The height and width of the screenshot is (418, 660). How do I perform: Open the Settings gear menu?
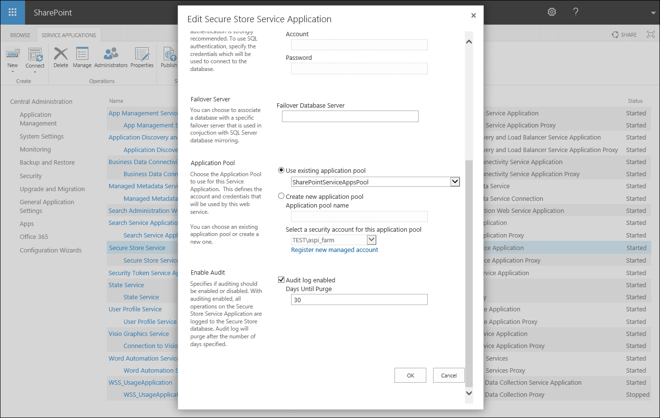click(551, 12)
